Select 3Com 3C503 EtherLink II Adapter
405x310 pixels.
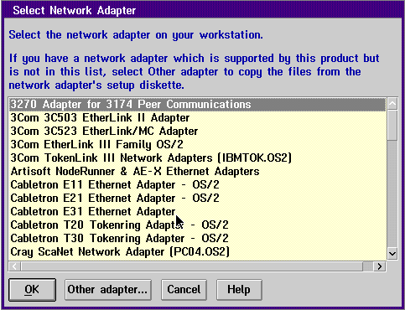[x=197, y=117]
